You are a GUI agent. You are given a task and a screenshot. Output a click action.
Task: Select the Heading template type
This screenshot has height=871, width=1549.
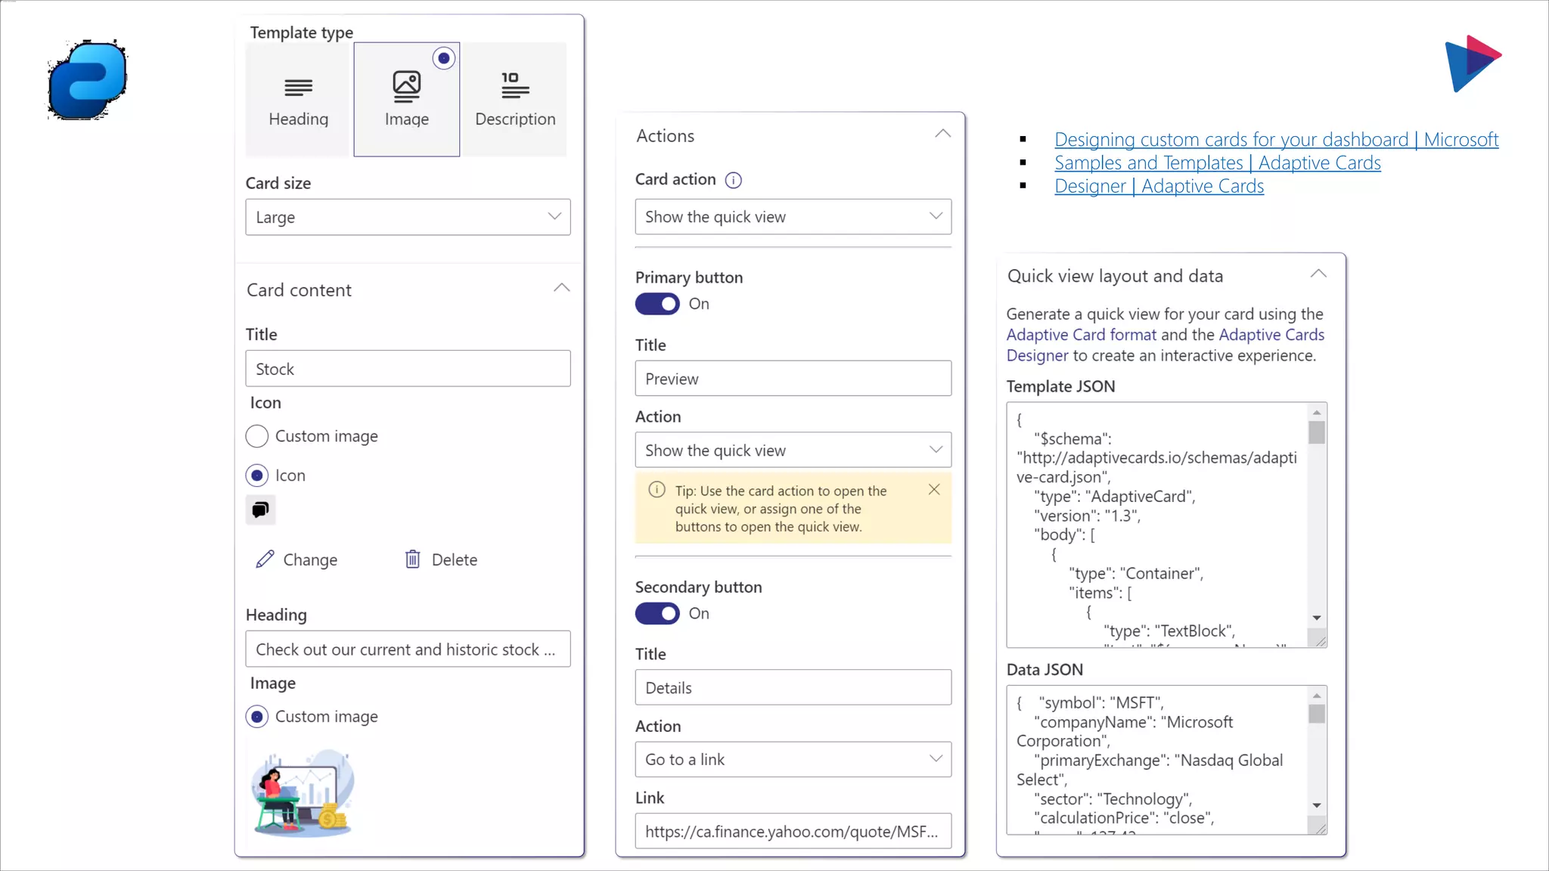298,99
